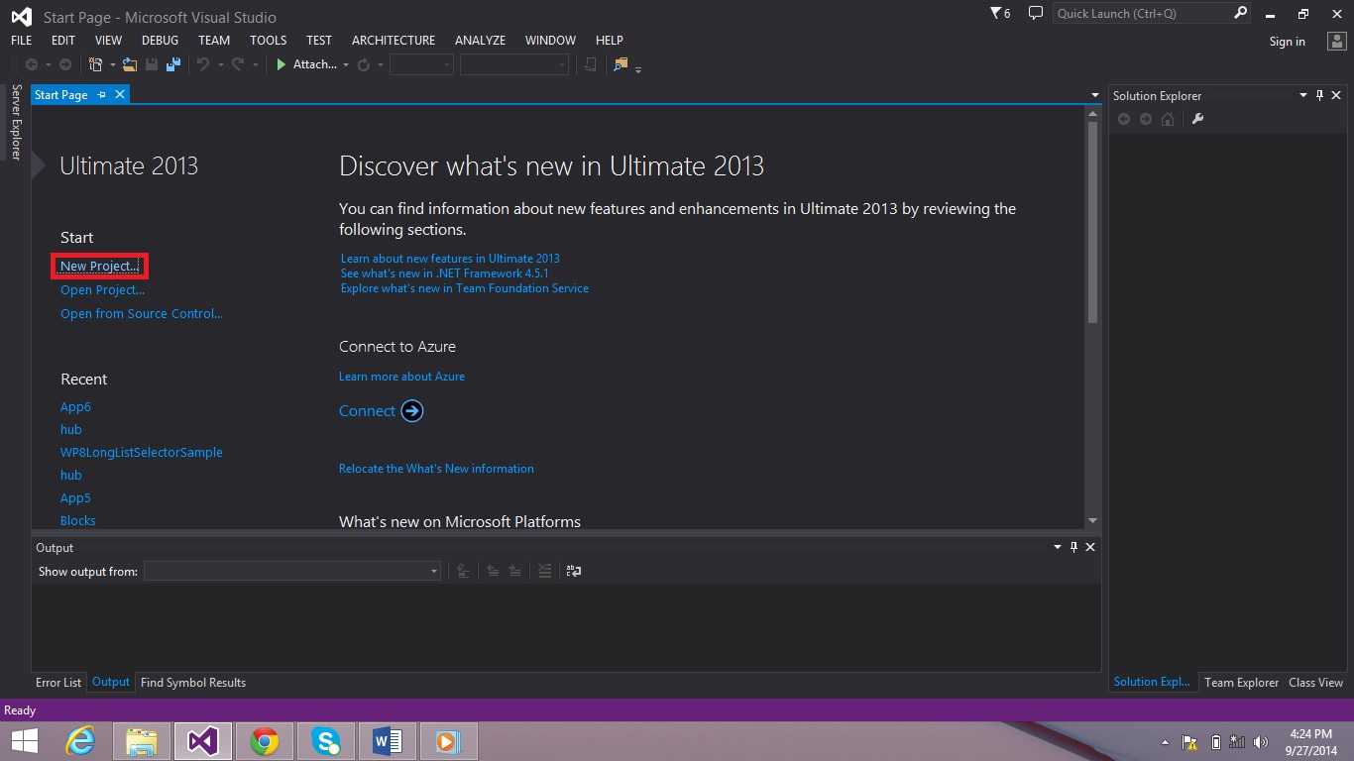Click the Save All toolbar icon
This screenshot has height=761, width=1354.
[x=173, y=64]
